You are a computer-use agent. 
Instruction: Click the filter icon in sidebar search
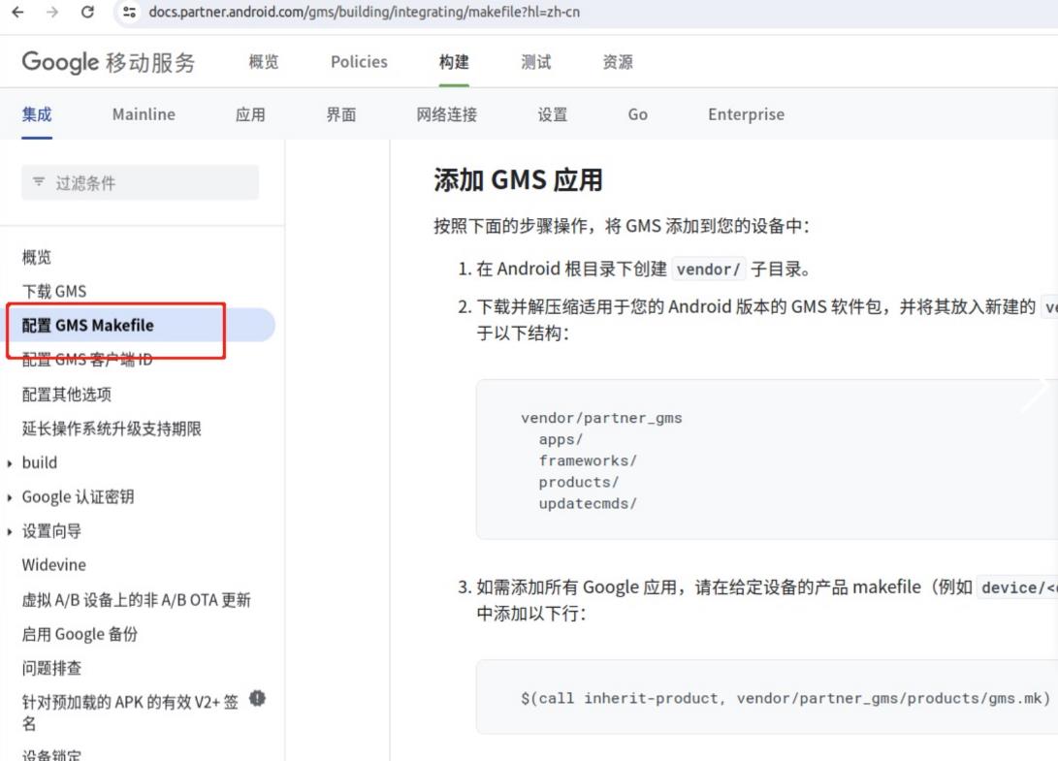(x=39, y=182)
